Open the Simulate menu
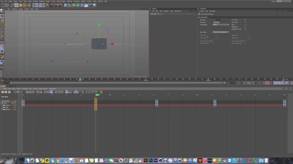Screen dimensions: 293x164 click(x=42, y=1)
